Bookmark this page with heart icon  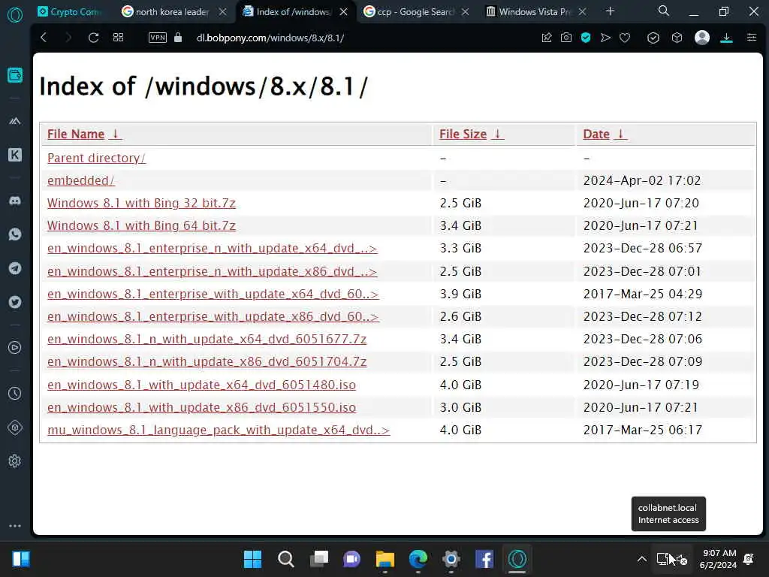624,38
